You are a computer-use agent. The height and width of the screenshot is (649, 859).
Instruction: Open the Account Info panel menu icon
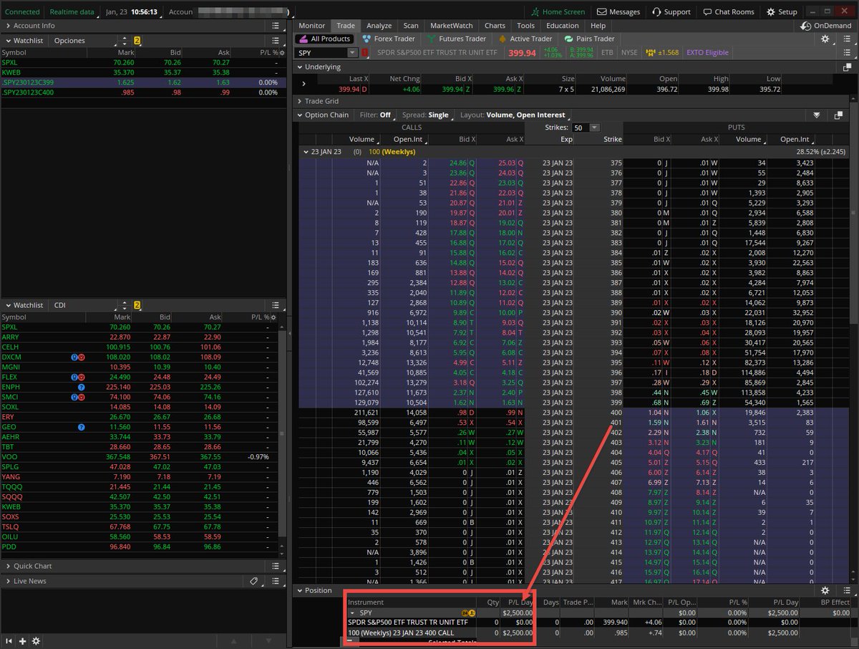pos(276,26)
